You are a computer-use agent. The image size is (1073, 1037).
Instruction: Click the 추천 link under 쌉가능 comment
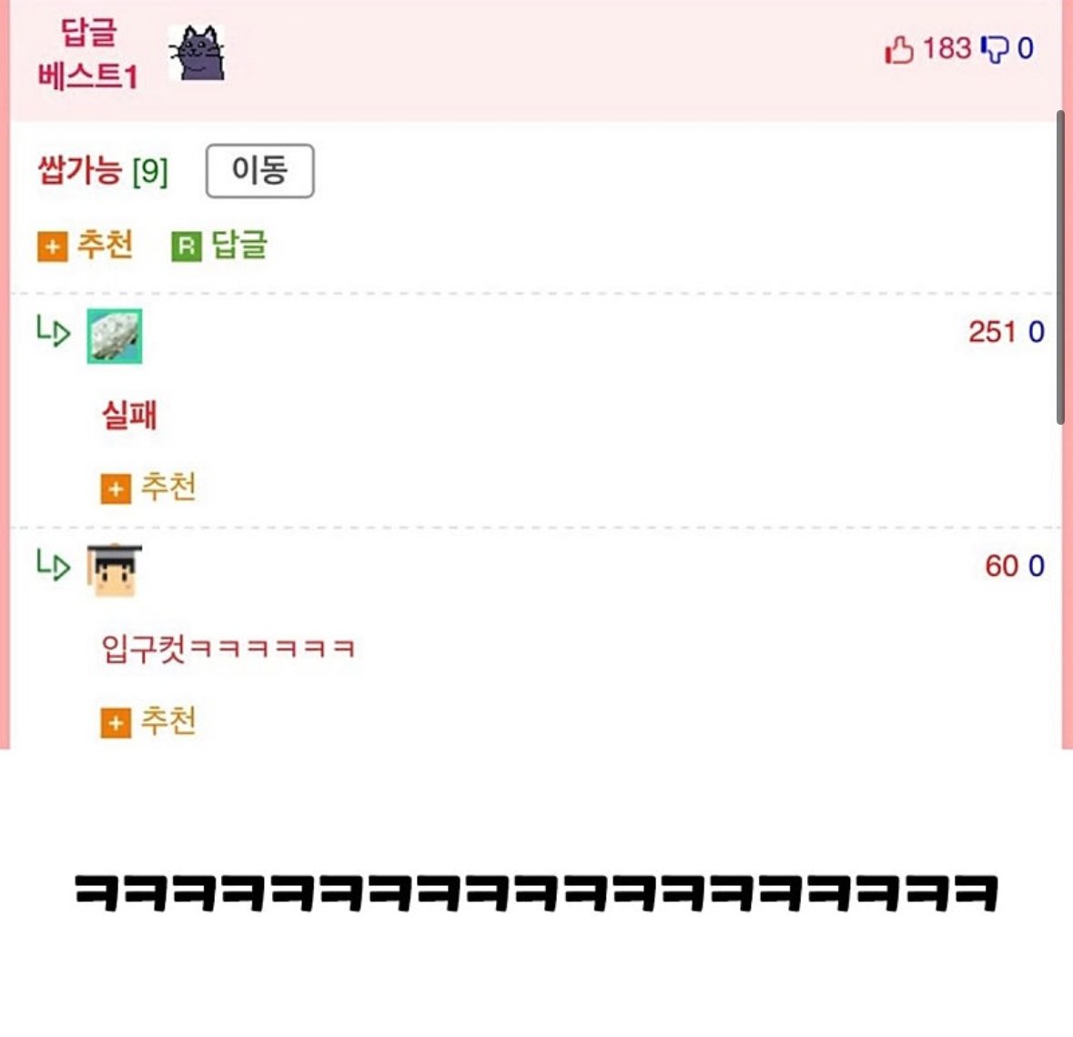[105, 245]
